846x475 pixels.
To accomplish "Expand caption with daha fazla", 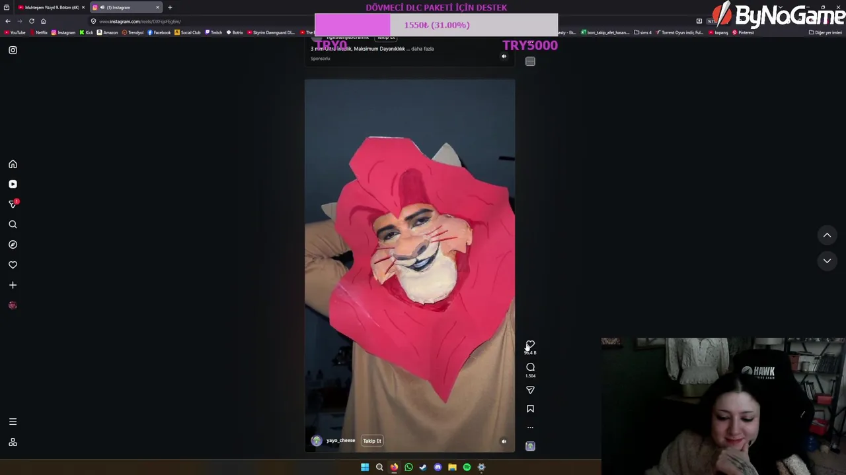I will coord(422,49).
